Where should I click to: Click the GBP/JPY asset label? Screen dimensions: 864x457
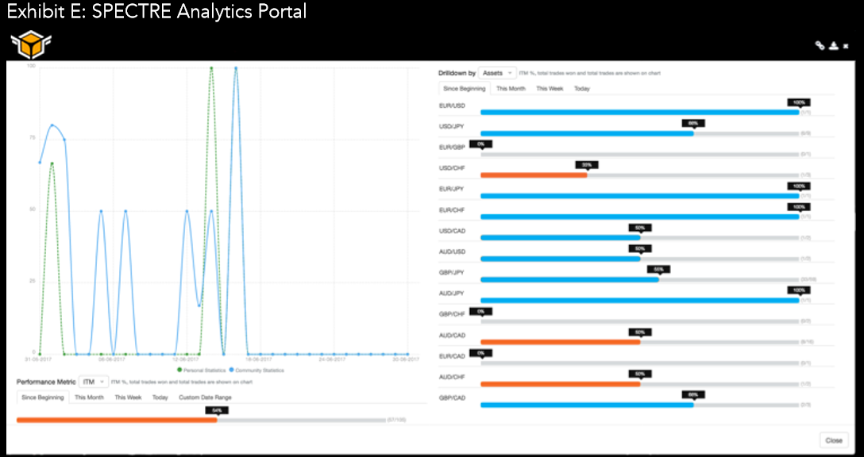click(x=451, y=273)
